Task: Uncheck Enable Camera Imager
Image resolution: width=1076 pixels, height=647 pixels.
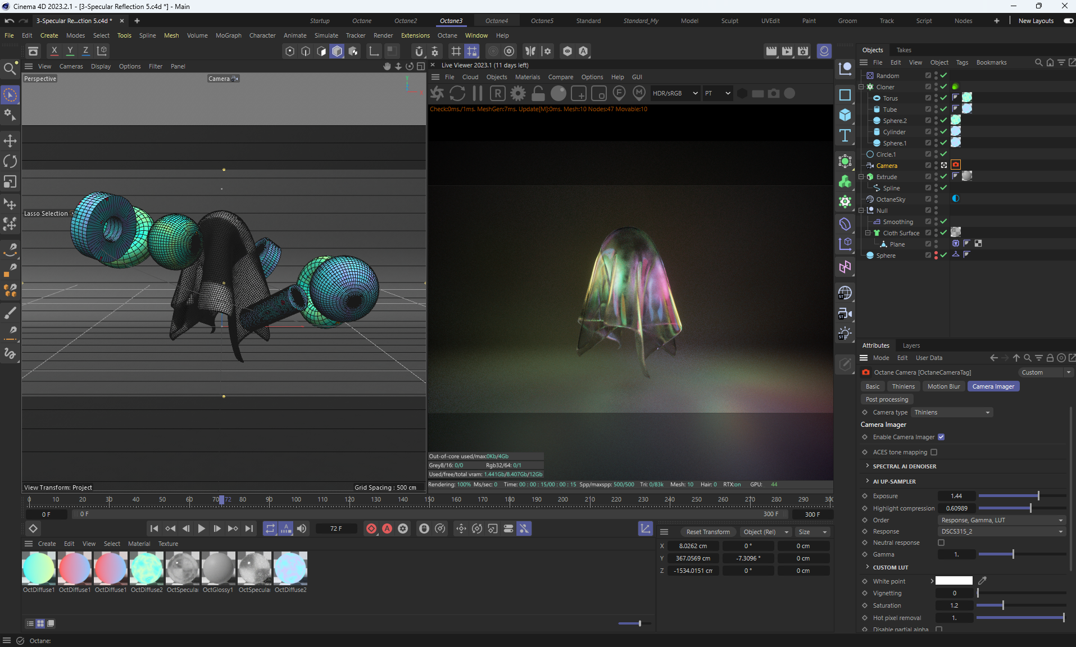Action: click(x=941, y=437)
